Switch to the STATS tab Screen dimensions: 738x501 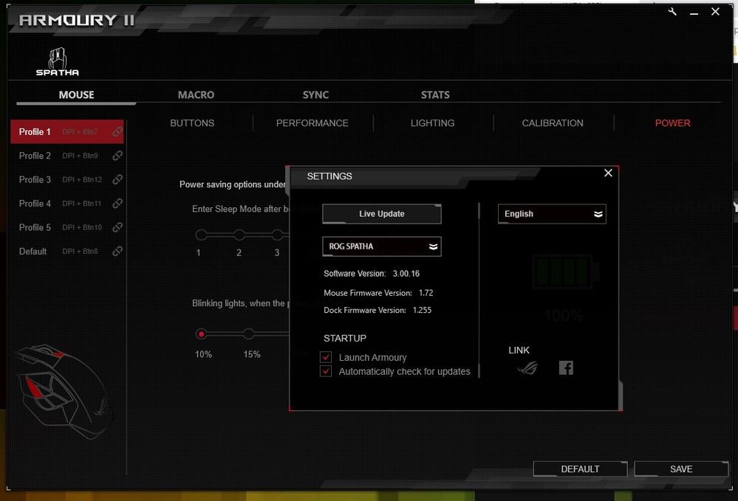point(435,95)
